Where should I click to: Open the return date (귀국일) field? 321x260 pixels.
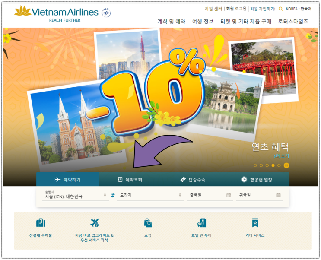coord(259,195)
